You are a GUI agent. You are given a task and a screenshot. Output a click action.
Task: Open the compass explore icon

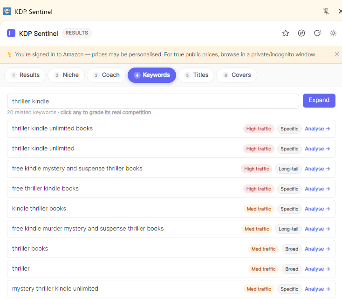tap(301, 33)
